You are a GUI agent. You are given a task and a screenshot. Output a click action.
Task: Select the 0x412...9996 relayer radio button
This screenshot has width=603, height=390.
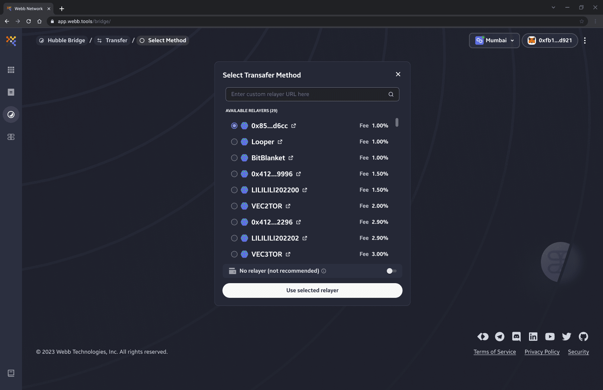(234, 174)
